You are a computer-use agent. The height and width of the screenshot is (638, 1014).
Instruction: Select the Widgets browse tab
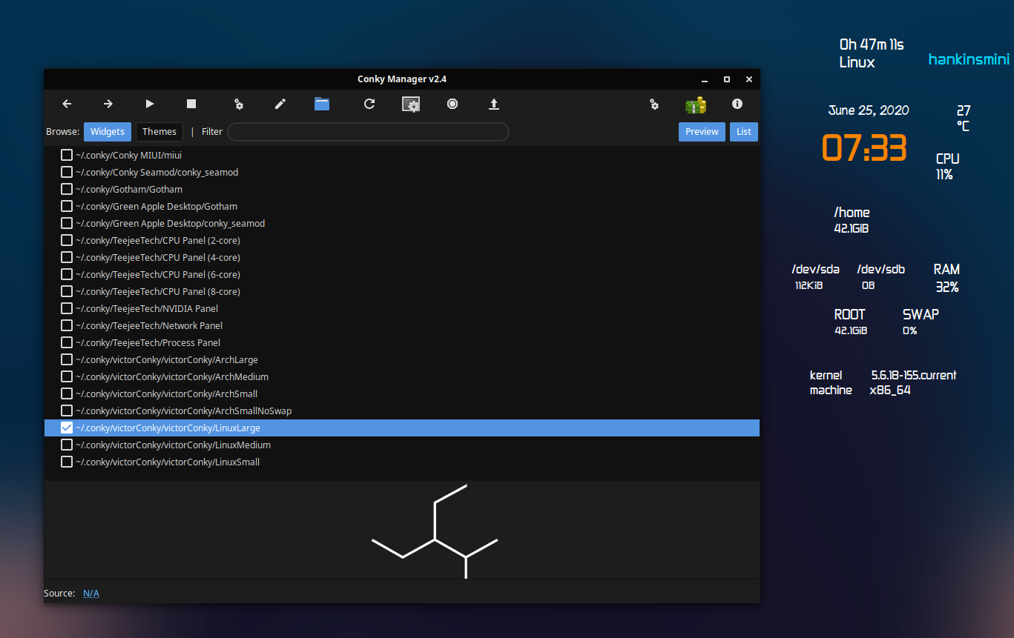[108, 132]
